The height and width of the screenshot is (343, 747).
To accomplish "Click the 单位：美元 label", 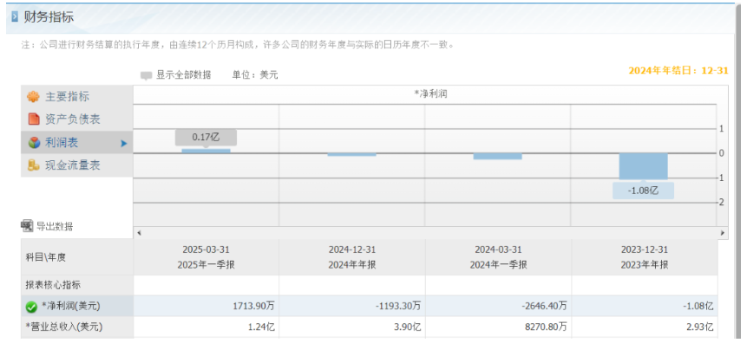I will pyautogui.click(x=255, y=75).
